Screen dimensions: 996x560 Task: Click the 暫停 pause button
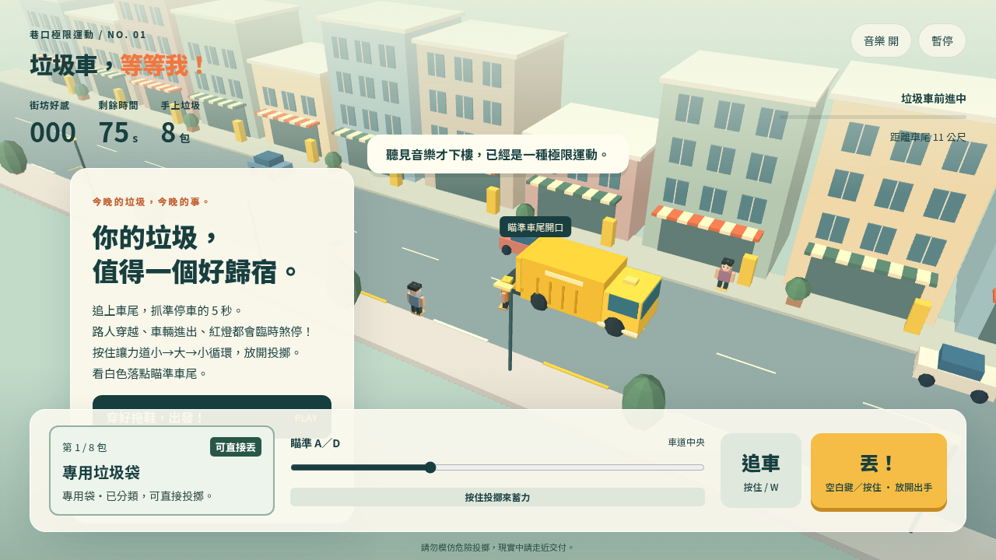(942, 40)
